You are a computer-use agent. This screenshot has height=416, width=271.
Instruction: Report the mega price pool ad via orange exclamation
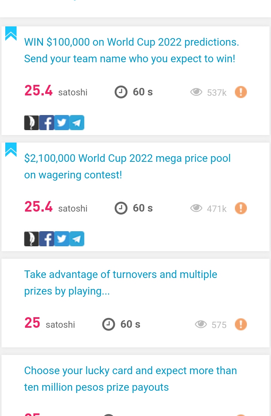tap(241, 208)
